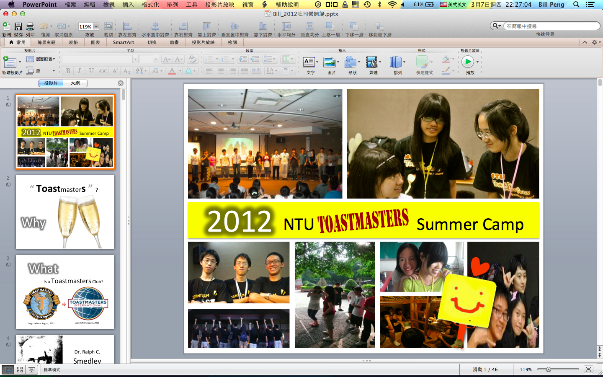Open the 格式化 menu in menu bar

pos(150,5)
